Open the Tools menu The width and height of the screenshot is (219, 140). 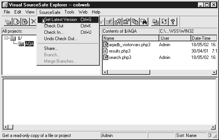click(x=69, y=12)
